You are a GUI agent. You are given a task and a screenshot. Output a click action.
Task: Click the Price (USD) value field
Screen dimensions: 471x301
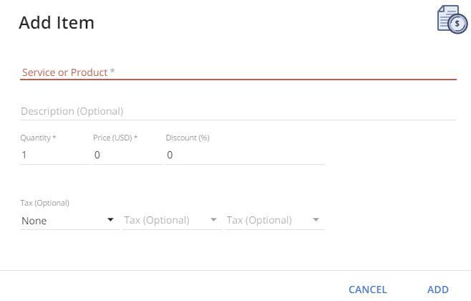127,155
